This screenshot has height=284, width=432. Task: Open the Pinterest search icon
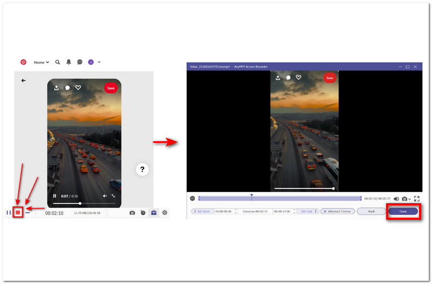pos(58,62)
